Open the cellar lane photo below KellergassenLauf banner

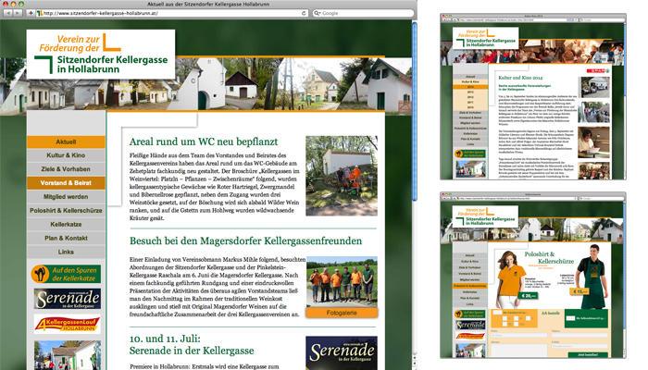tap(68, 355)
